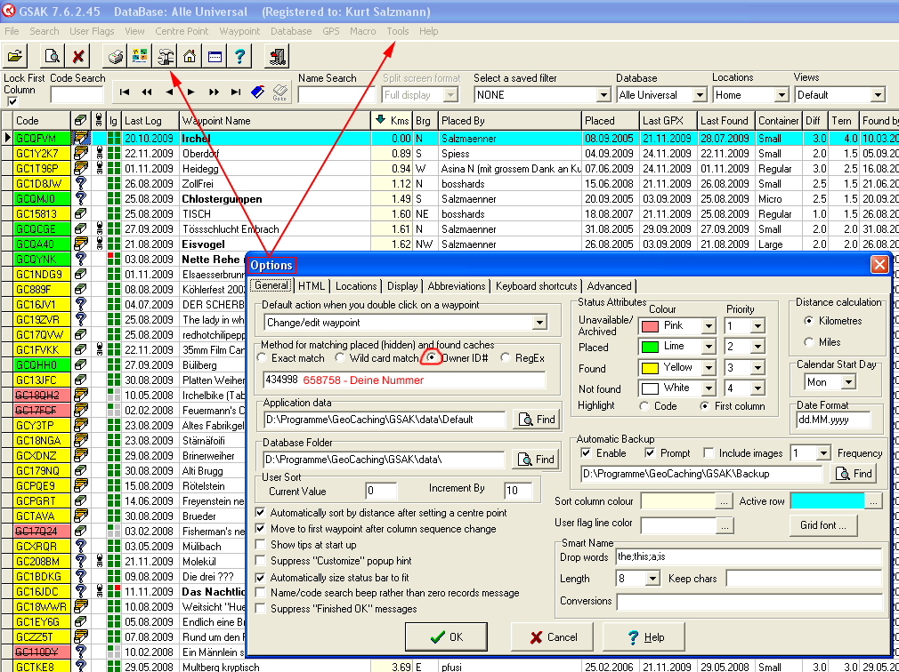Click the four-colored tiles toolbar icon
This screenshot has width=899, height=672.
pos(140,56)
